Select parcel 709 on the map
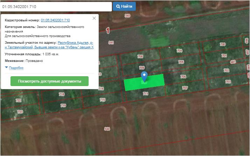 click(141, 68)
